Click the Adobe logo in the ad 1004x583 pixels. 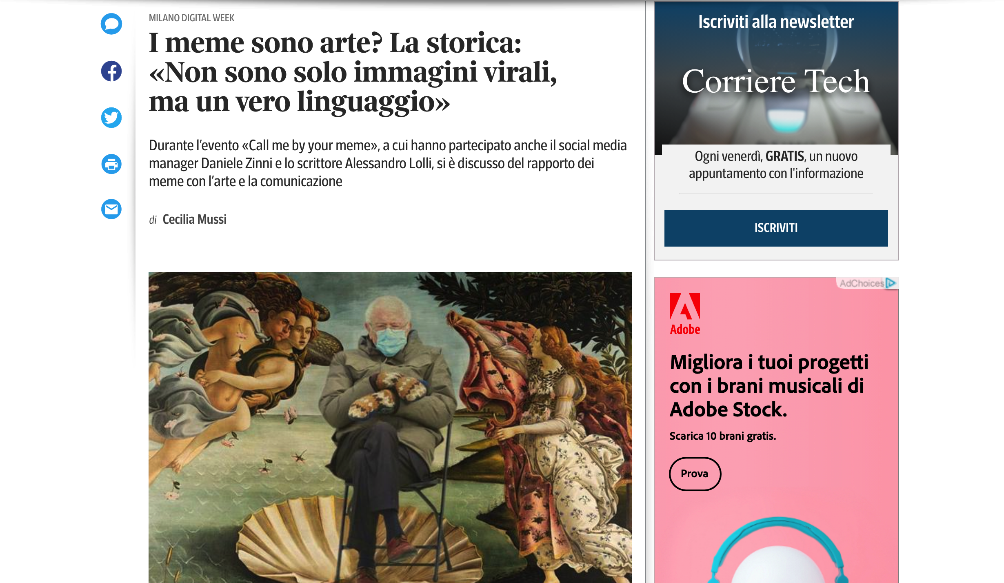pos(685,314)
